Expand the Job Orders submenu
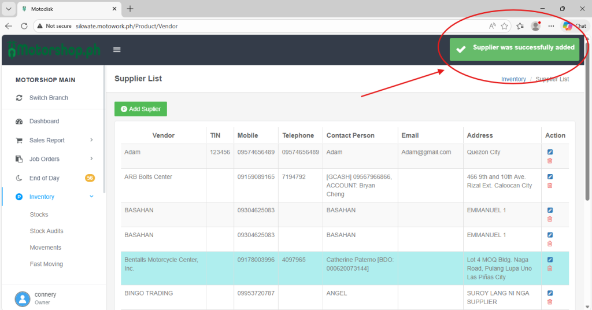 pos(91,158)
